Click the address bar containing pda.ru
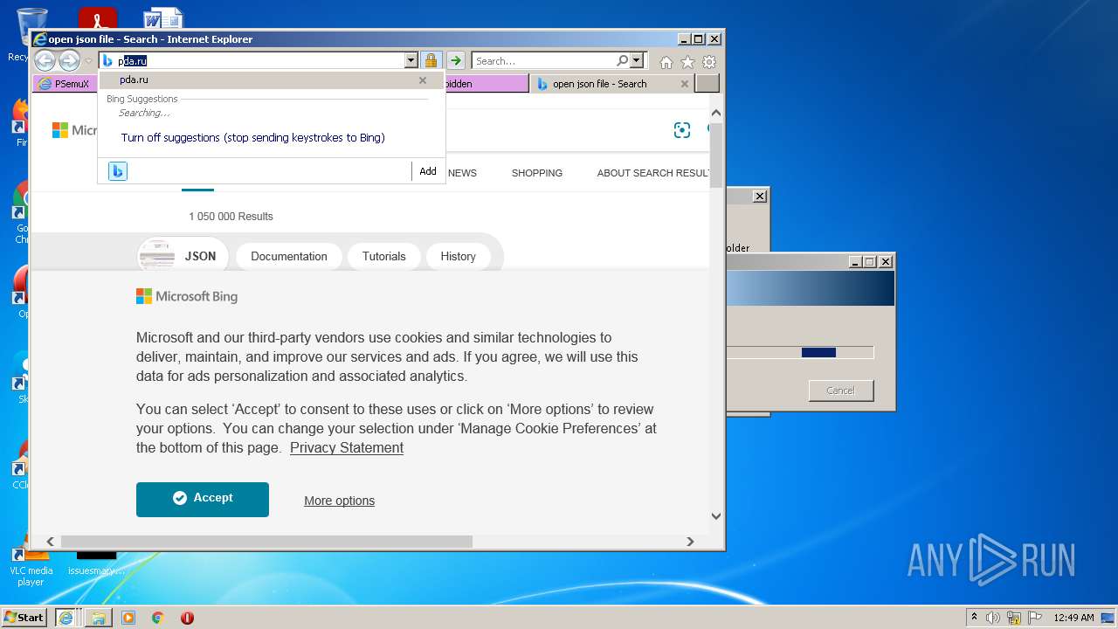Screen dimensions: 1118x629 tap(252, 60)
